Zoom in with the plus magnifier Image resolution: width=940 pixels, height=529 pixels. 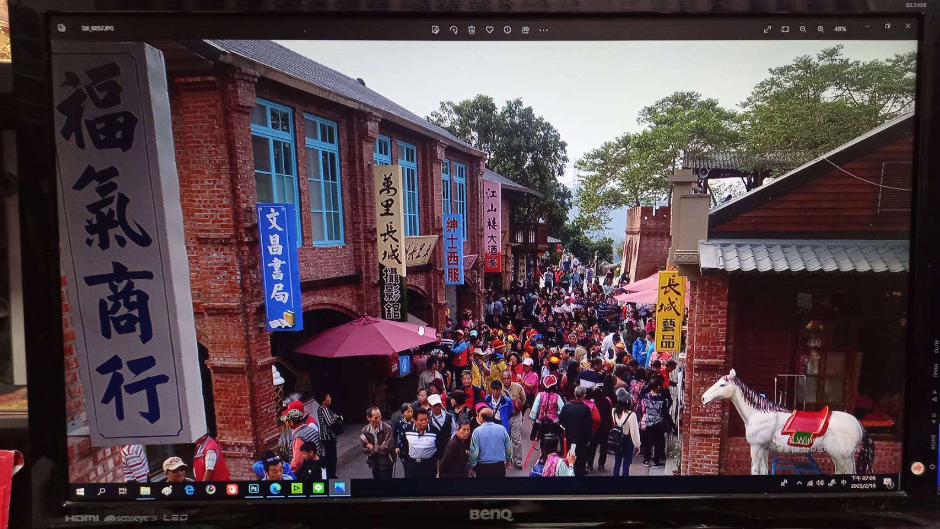pos(820,29)
